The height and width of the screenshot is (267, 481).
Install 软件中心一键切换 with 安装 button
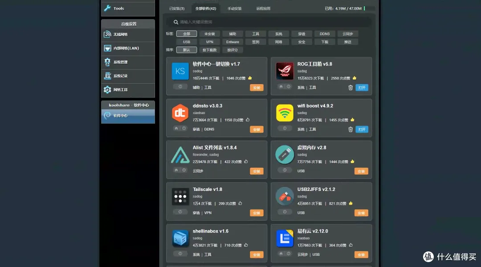point(257,88)
